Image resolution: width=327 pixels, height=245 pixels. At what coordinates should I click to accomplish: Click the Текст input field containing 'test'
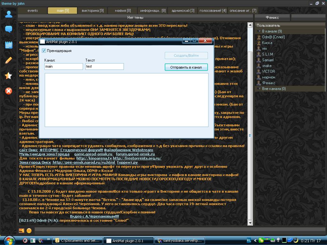tap(104, 66)
